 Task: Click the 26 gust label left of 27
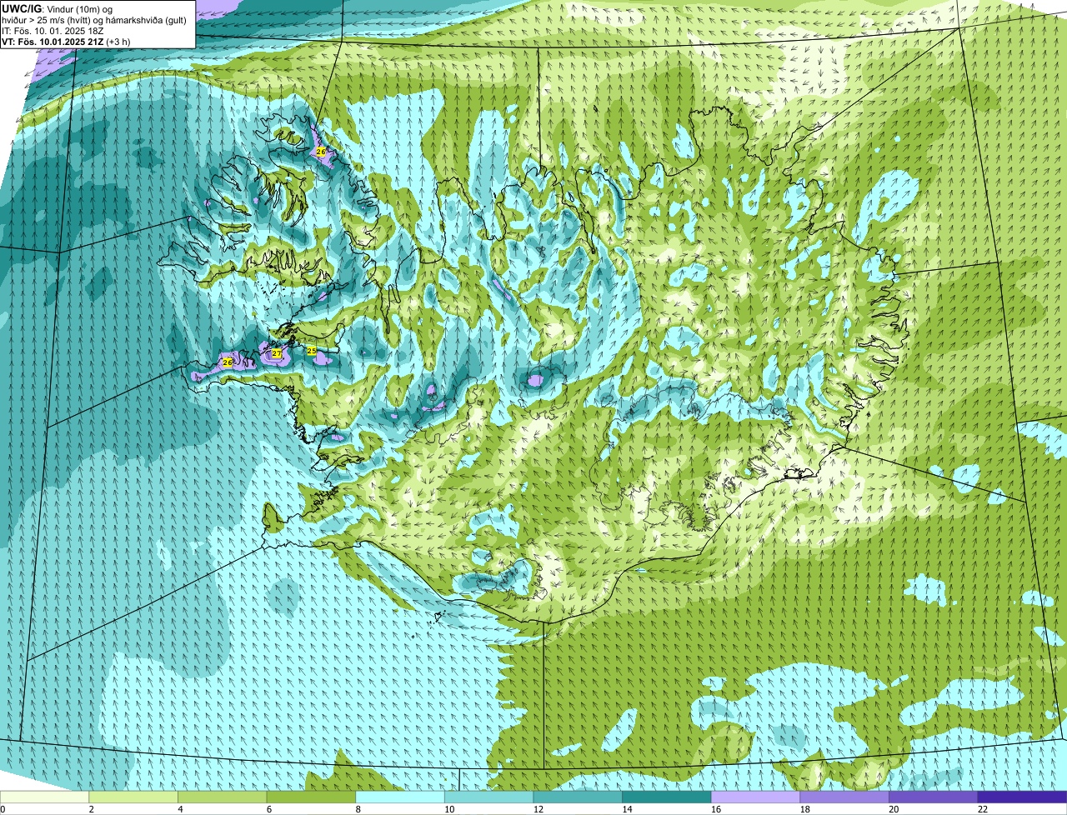(227, 362)
